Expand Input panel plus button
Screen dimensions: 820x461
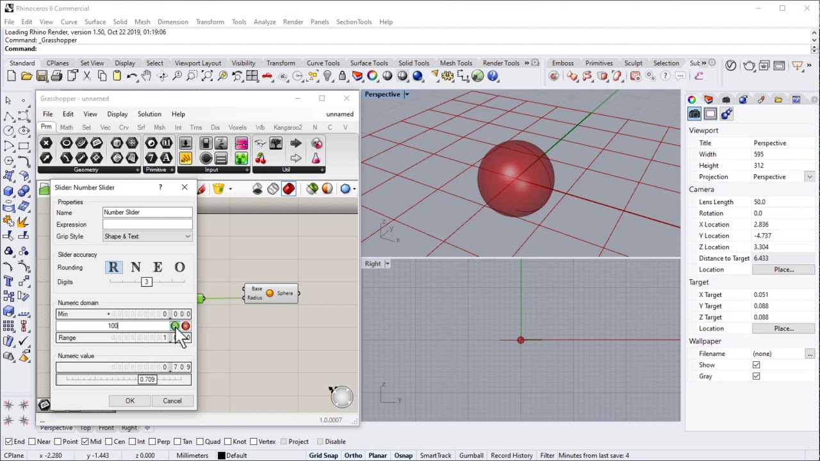click(x=247, y=170)
